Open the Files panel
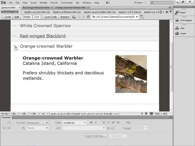 point(180,28)
